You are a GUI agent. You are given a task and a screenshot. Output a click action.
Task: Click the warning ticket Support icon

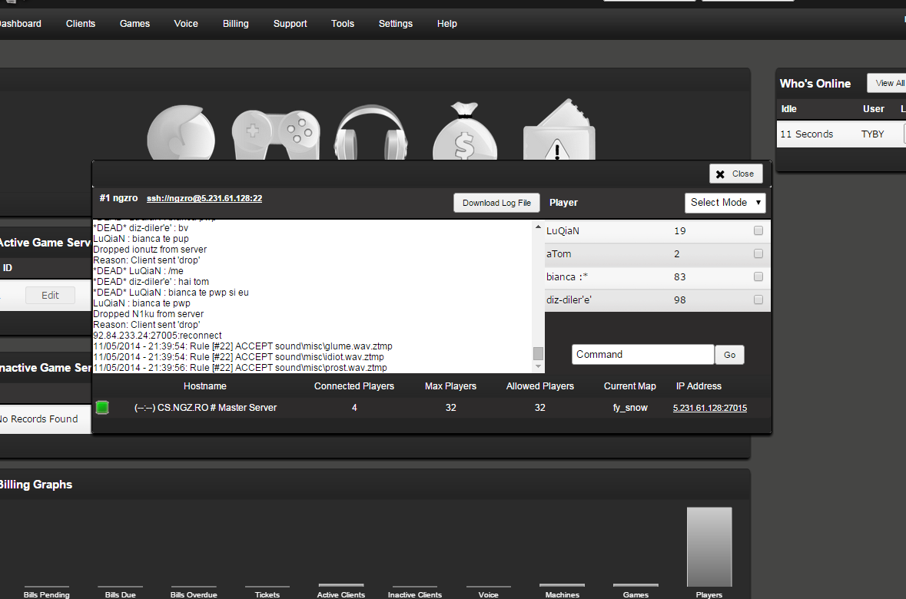[559, 132]
